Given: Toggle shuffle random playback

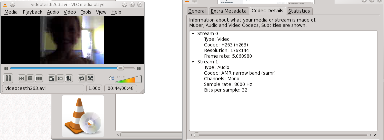Looking at the screenshot, I should pyautogui.click(x=90, y=78).
